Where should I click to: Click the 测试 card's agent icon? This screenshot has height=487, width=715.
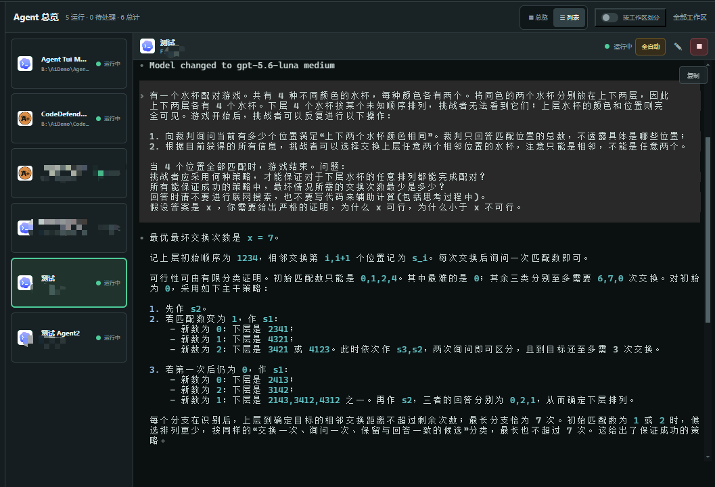(x=25, y=283)
